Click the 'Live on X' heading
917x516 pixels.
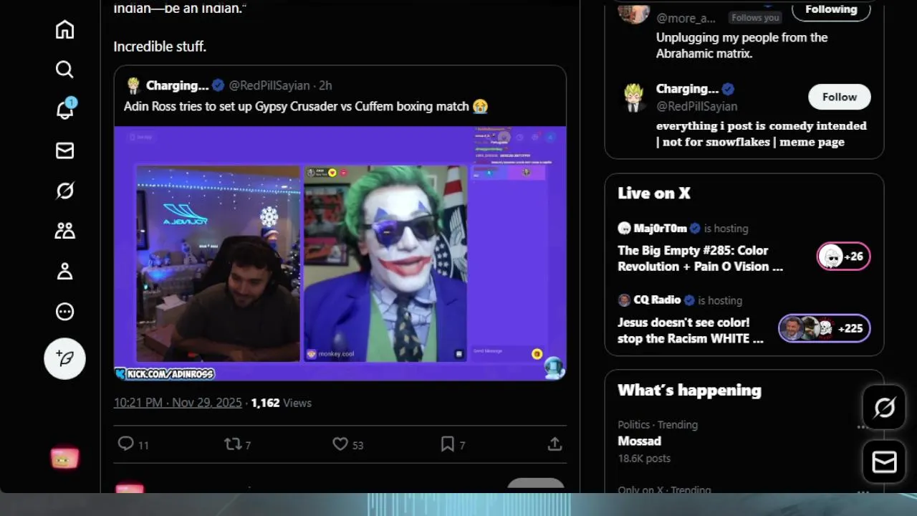pos(654,193)
